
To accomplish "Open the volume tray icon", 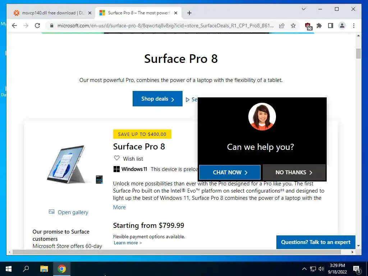I will point(321,269).
